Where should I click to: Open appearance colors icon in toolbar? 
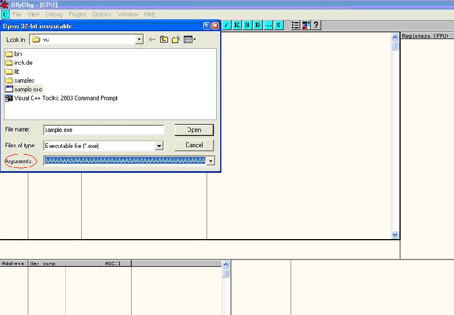tap(306, 25)
